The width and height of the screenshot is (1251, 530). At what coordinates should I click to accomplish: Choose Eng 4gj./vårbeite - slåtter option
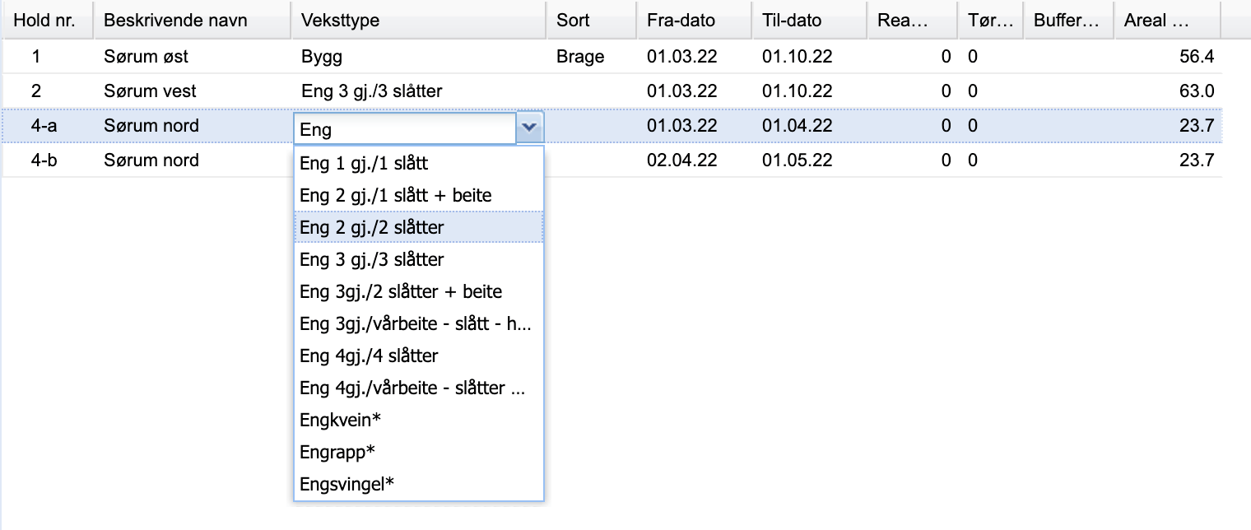coord(419,388)
